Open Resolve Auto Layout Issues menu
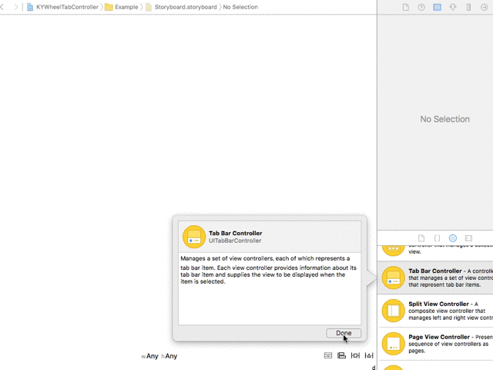The image size is (493, 370). [x=369, y=355]
